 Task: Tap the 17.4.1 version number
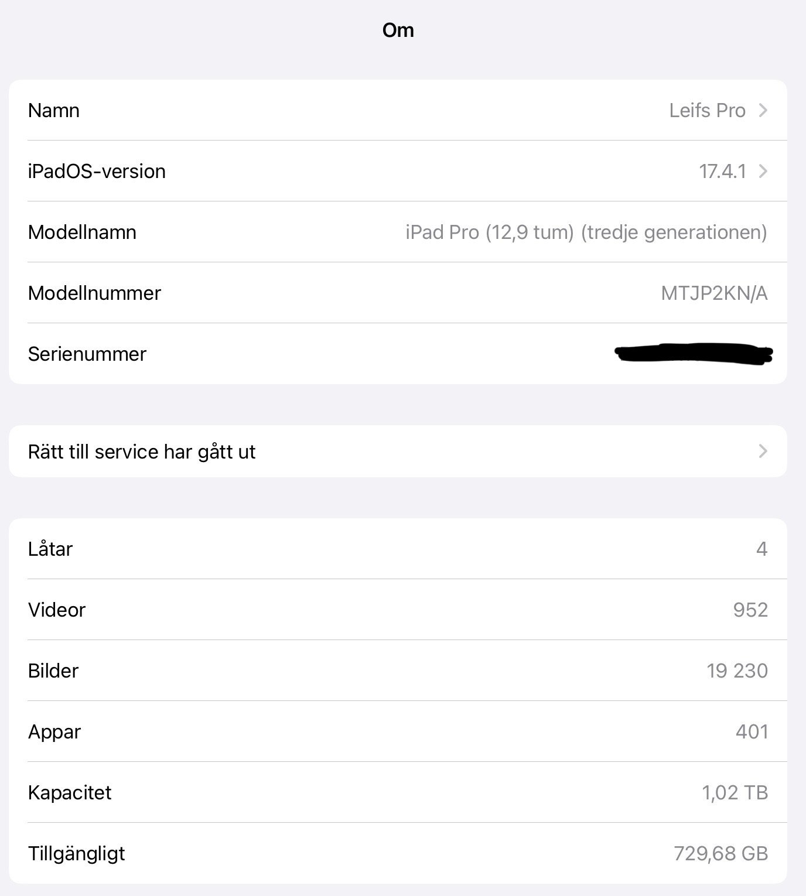tap(722, 171)
